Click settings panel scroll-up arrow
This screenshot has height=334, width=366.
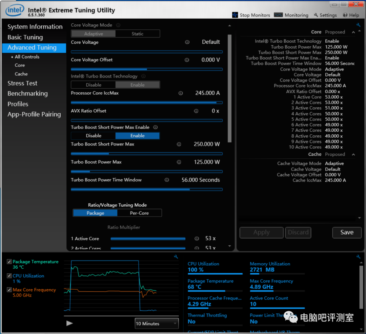coord(229,26)
